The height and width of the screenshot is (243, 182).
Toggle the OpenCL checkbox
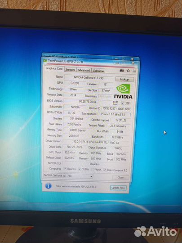point(65,169)
